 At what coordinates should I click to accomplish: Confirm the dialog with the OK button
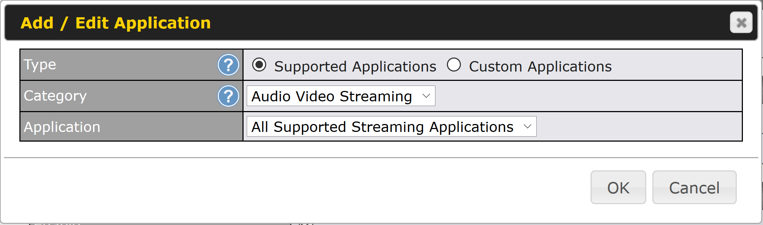(x=618, y=187)
